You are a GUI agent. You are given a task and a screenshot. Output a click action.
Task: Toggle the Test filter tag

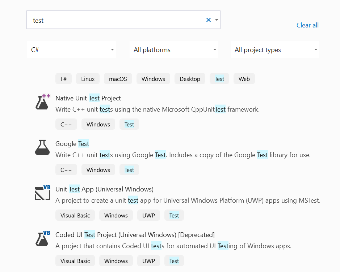tap(219, 78)
